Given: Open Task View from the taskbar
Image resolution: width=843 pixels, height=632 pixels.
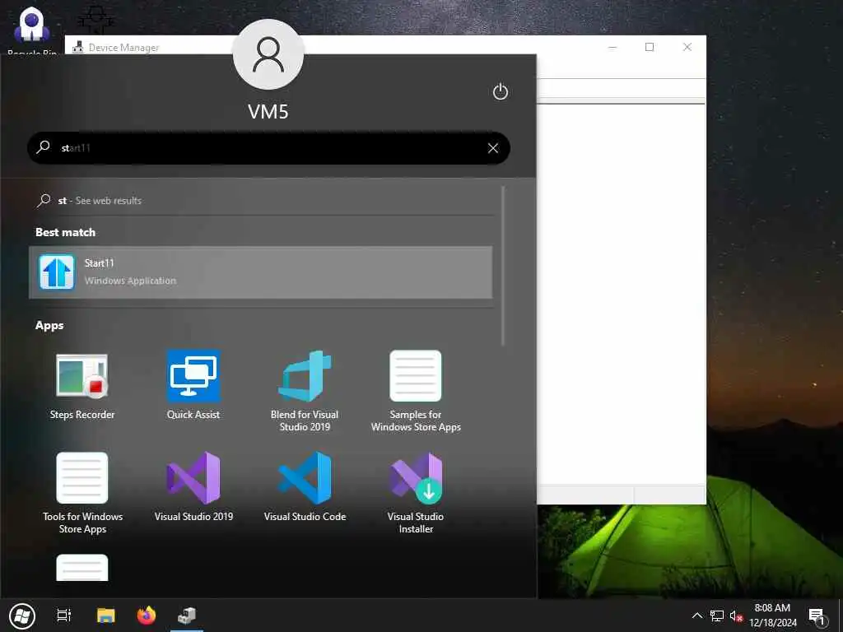Looking at the screenshot, I should (x=64, y=616).
